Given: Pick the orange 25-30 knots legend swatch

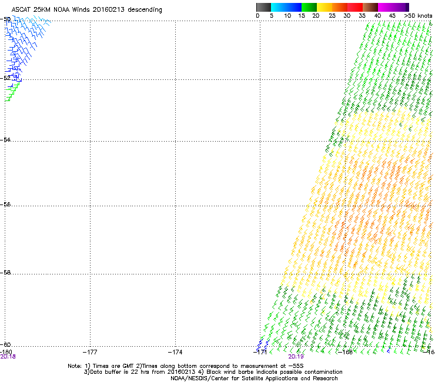Looking at the screenshot, I should (x=340, y=7).
